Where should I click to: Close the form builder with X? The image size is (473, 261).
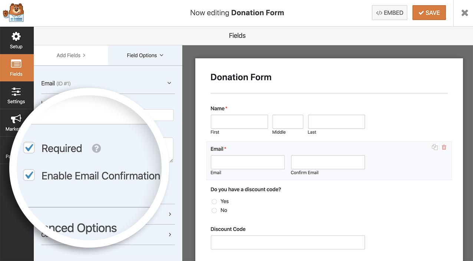(464, 13)
